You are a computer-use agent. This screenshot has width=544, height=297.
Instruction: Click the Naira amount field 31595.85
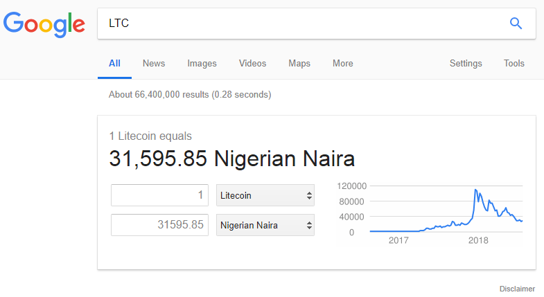coord(159,225)
